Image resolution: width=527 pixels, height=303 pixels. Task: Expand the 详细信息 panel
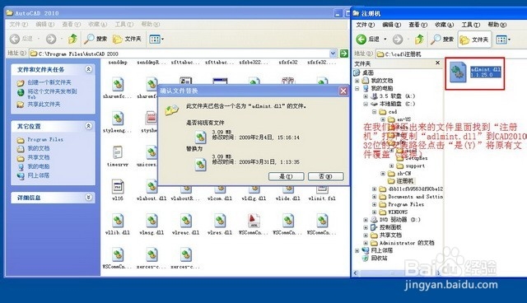point(88,197)
